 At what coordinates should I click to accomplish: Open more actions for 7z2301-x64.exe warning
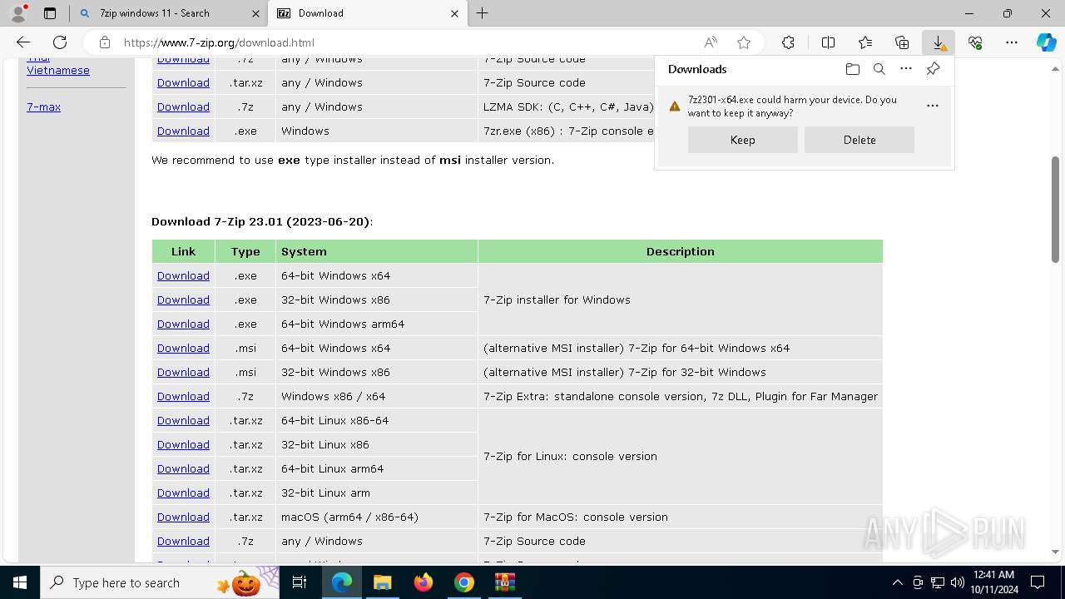(x=933, y=106)
